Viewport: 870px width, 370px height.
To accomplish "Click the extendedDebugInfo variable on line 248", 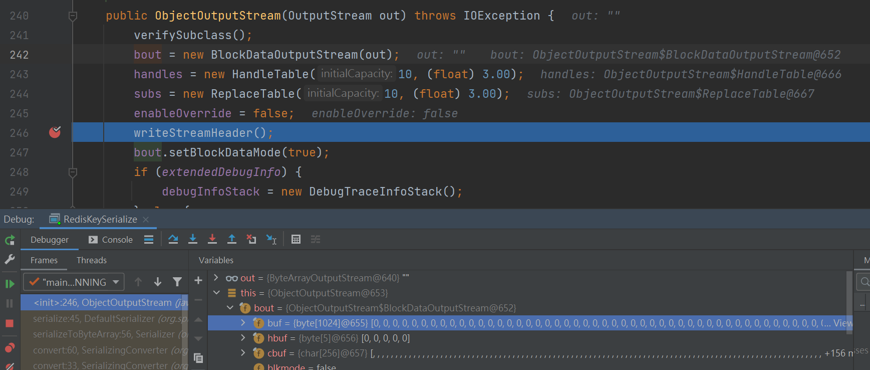I will [x=221, y=172].
